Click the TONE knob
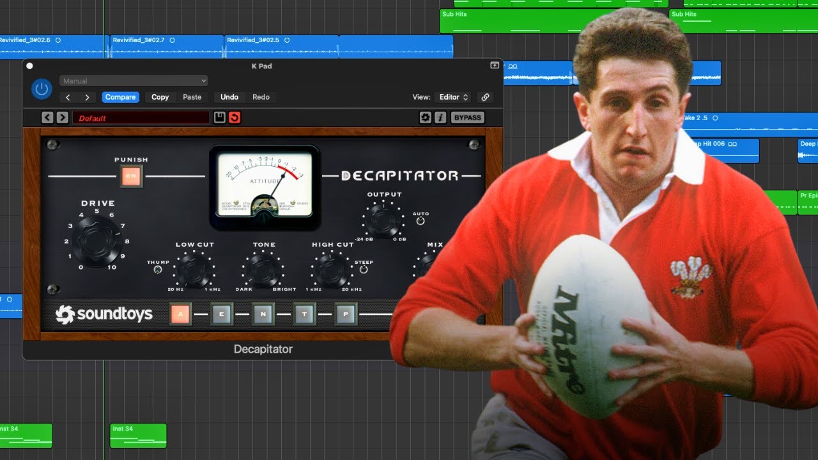This screenshot has width=818, height=460. coord(263,269)
